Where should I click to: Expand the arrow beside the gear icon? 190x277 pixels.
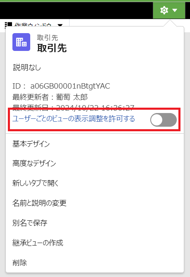(x=175, y=10)
